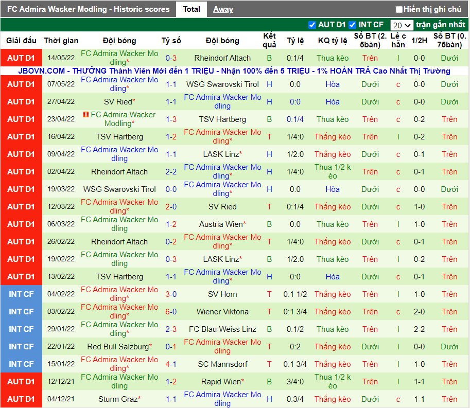Viewport: 470px width, 408px height.
Task: Click the JBOVN.COM promotional banner link
Action: (x=234, y=71)
